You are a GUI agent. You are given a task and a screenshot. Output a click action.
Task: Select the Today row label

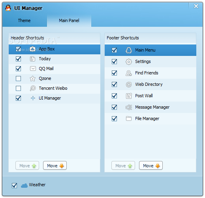45,59
